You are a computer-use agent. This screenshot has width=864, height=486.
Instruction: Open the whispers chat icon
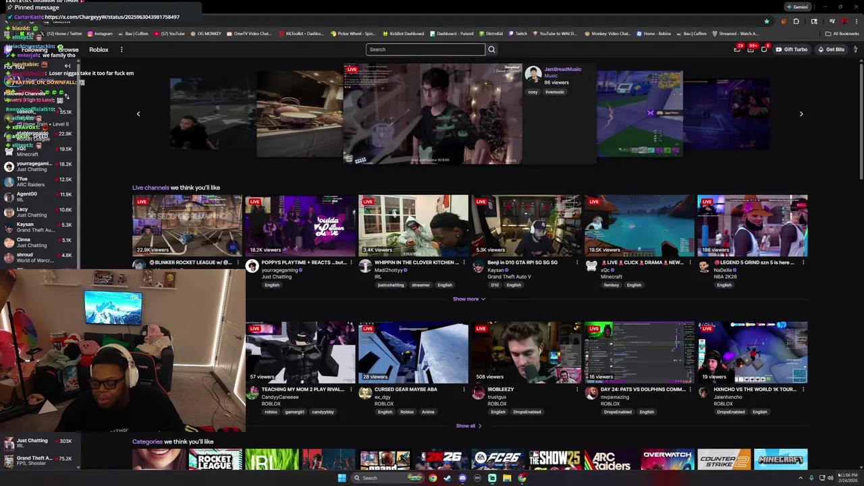click(764, 49)
